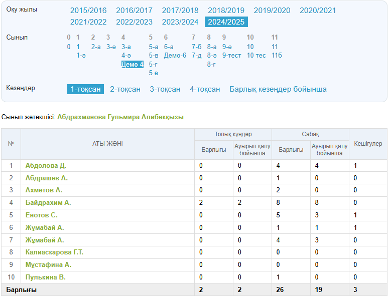Select class 10 тес
Screen dimensions: 390x299
point(256,56)
